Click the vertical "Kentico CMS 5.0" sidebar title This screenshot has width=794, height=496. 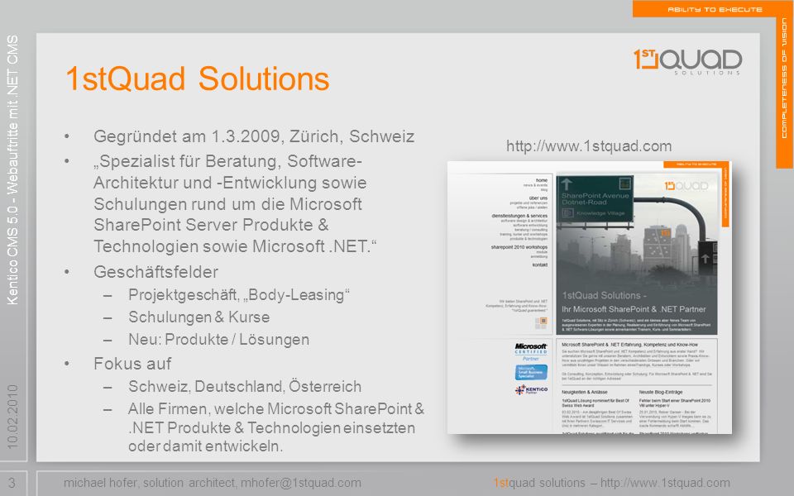(x=12, y=169)
